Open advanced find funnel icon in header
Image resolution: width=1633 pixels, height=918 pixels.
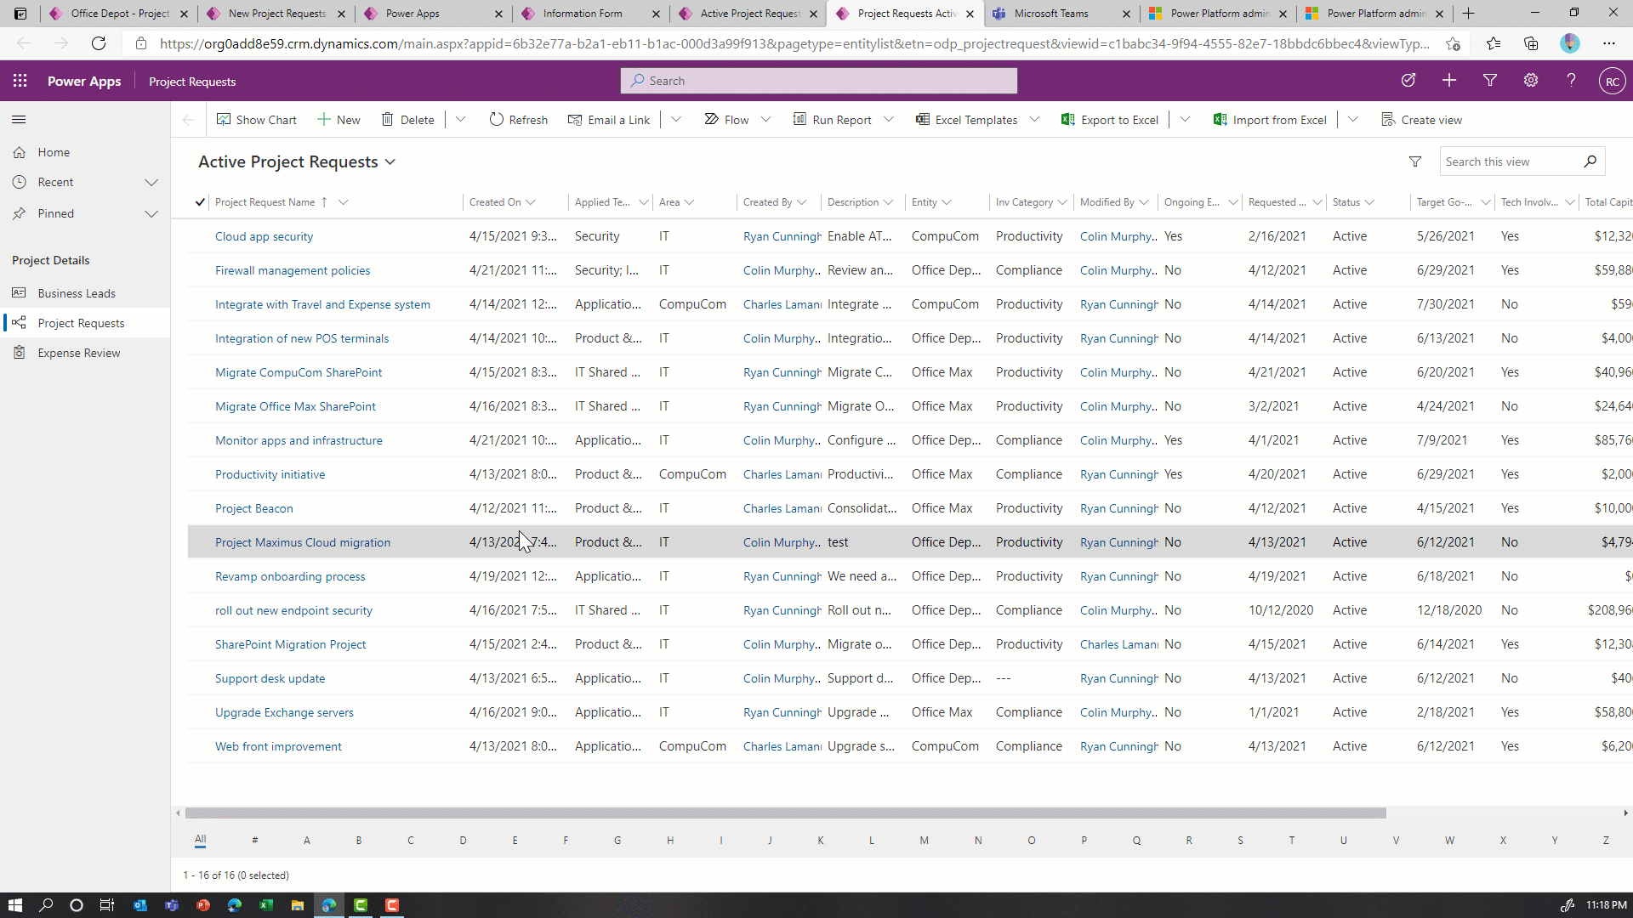point(1490,80)
